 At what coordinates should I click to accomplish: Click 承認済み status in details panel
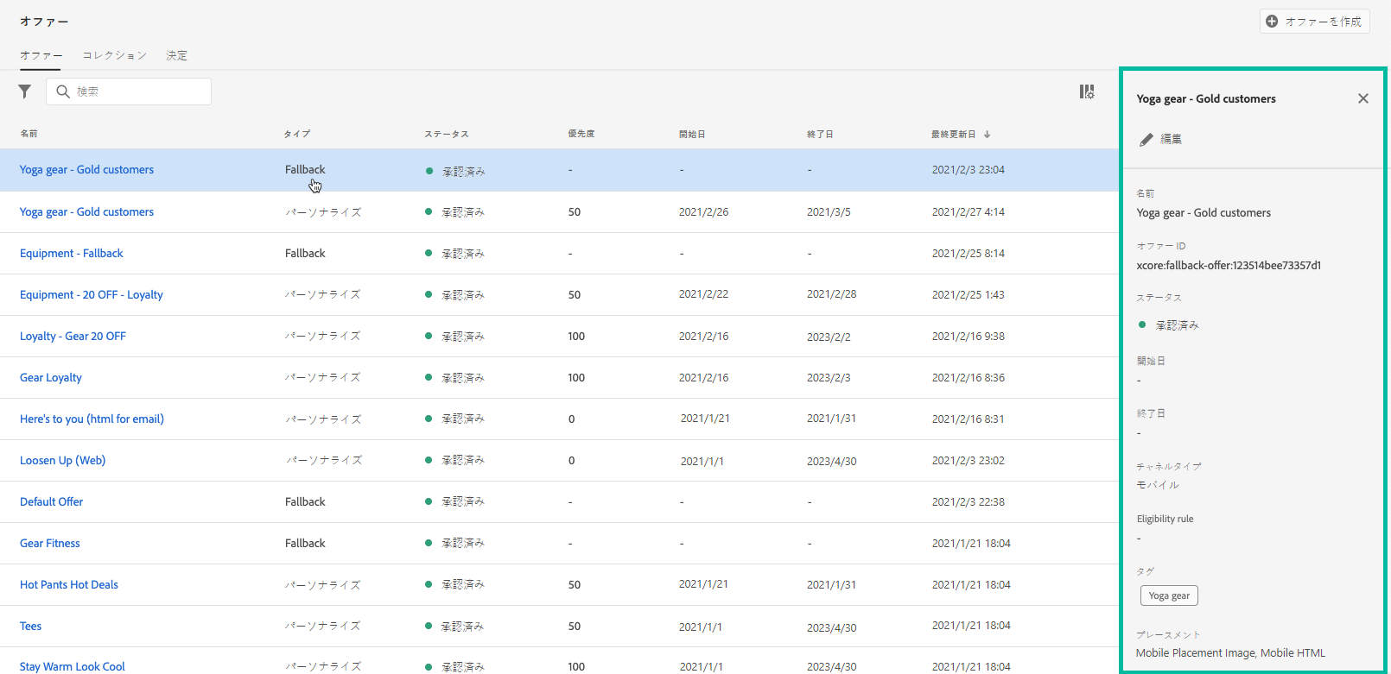[x=1177, y=325]
